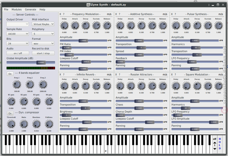Close the Frequency Modulation module with X

click(60, 14)
